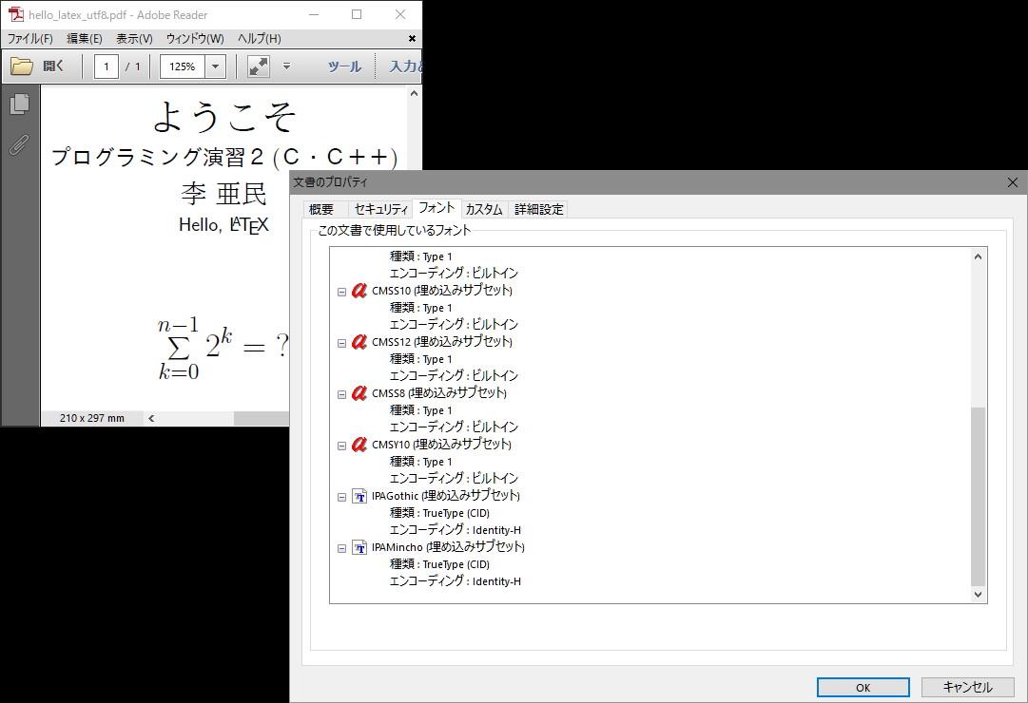Click the page number input field

coord(107,66)
